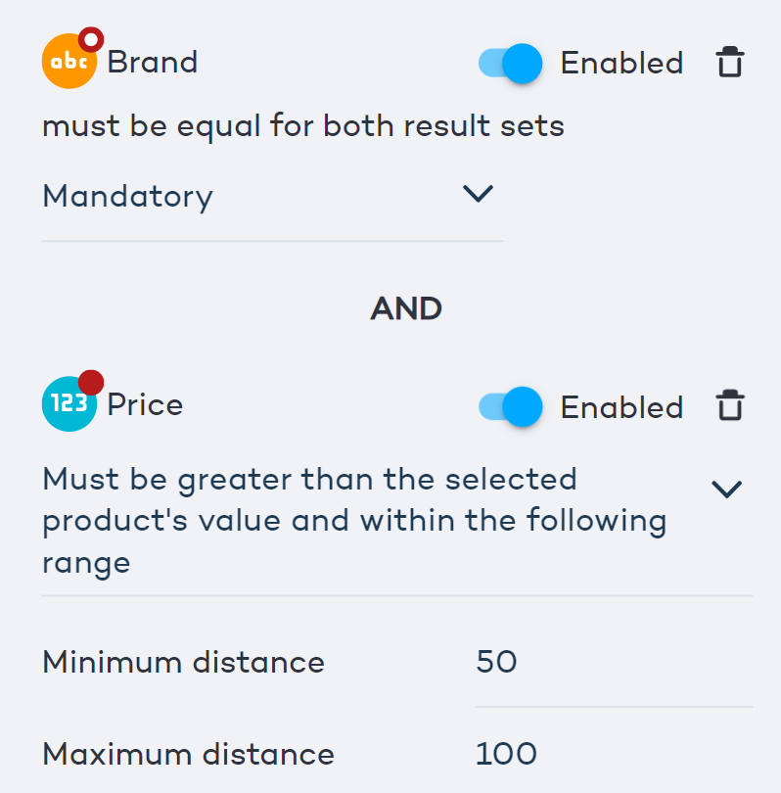781x793 pixels.
Task: Click the red badge on the Brand icon
Action: (x=90, y=39)
